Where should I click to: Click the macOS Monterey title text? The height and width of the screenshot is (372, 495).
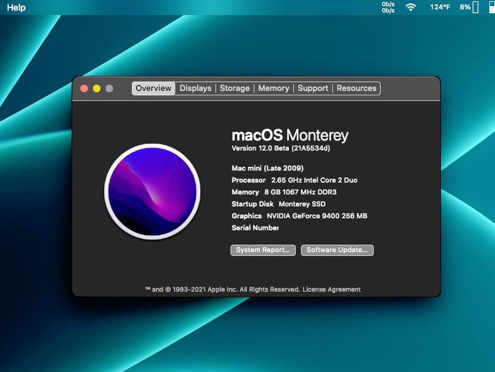290,136
